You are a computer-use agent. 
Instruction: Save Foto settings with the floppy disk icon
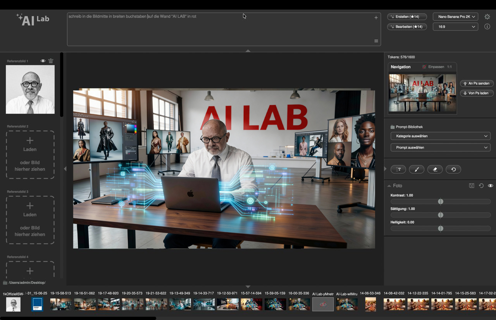coord(472,186)
